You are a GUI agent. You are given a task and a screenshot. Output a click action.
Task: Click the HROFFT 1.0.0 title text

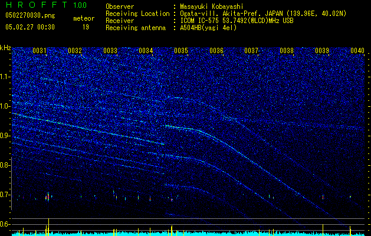click(x=47, y=5)
